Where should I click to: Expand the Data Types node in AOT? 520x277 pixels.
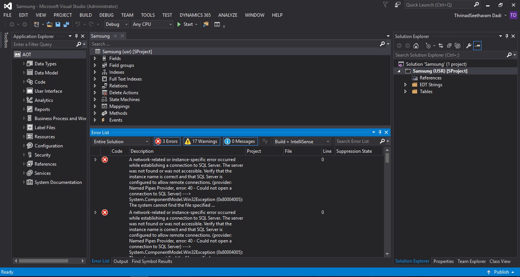click(24, 64)
